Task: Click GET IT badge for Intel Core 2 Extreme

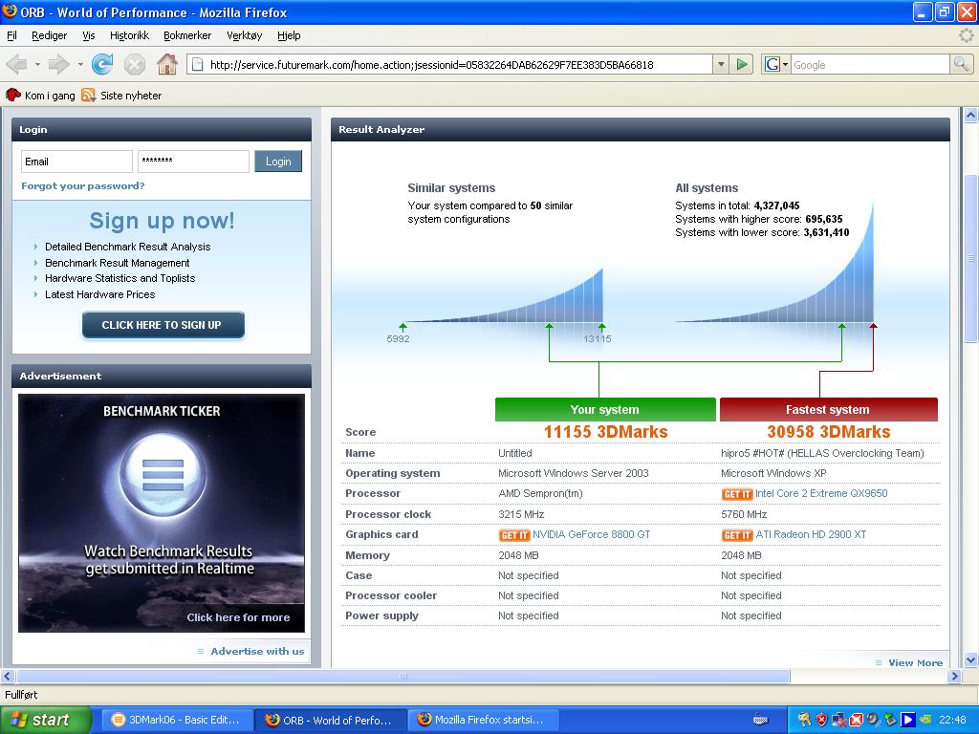Action: pos(737,494)
